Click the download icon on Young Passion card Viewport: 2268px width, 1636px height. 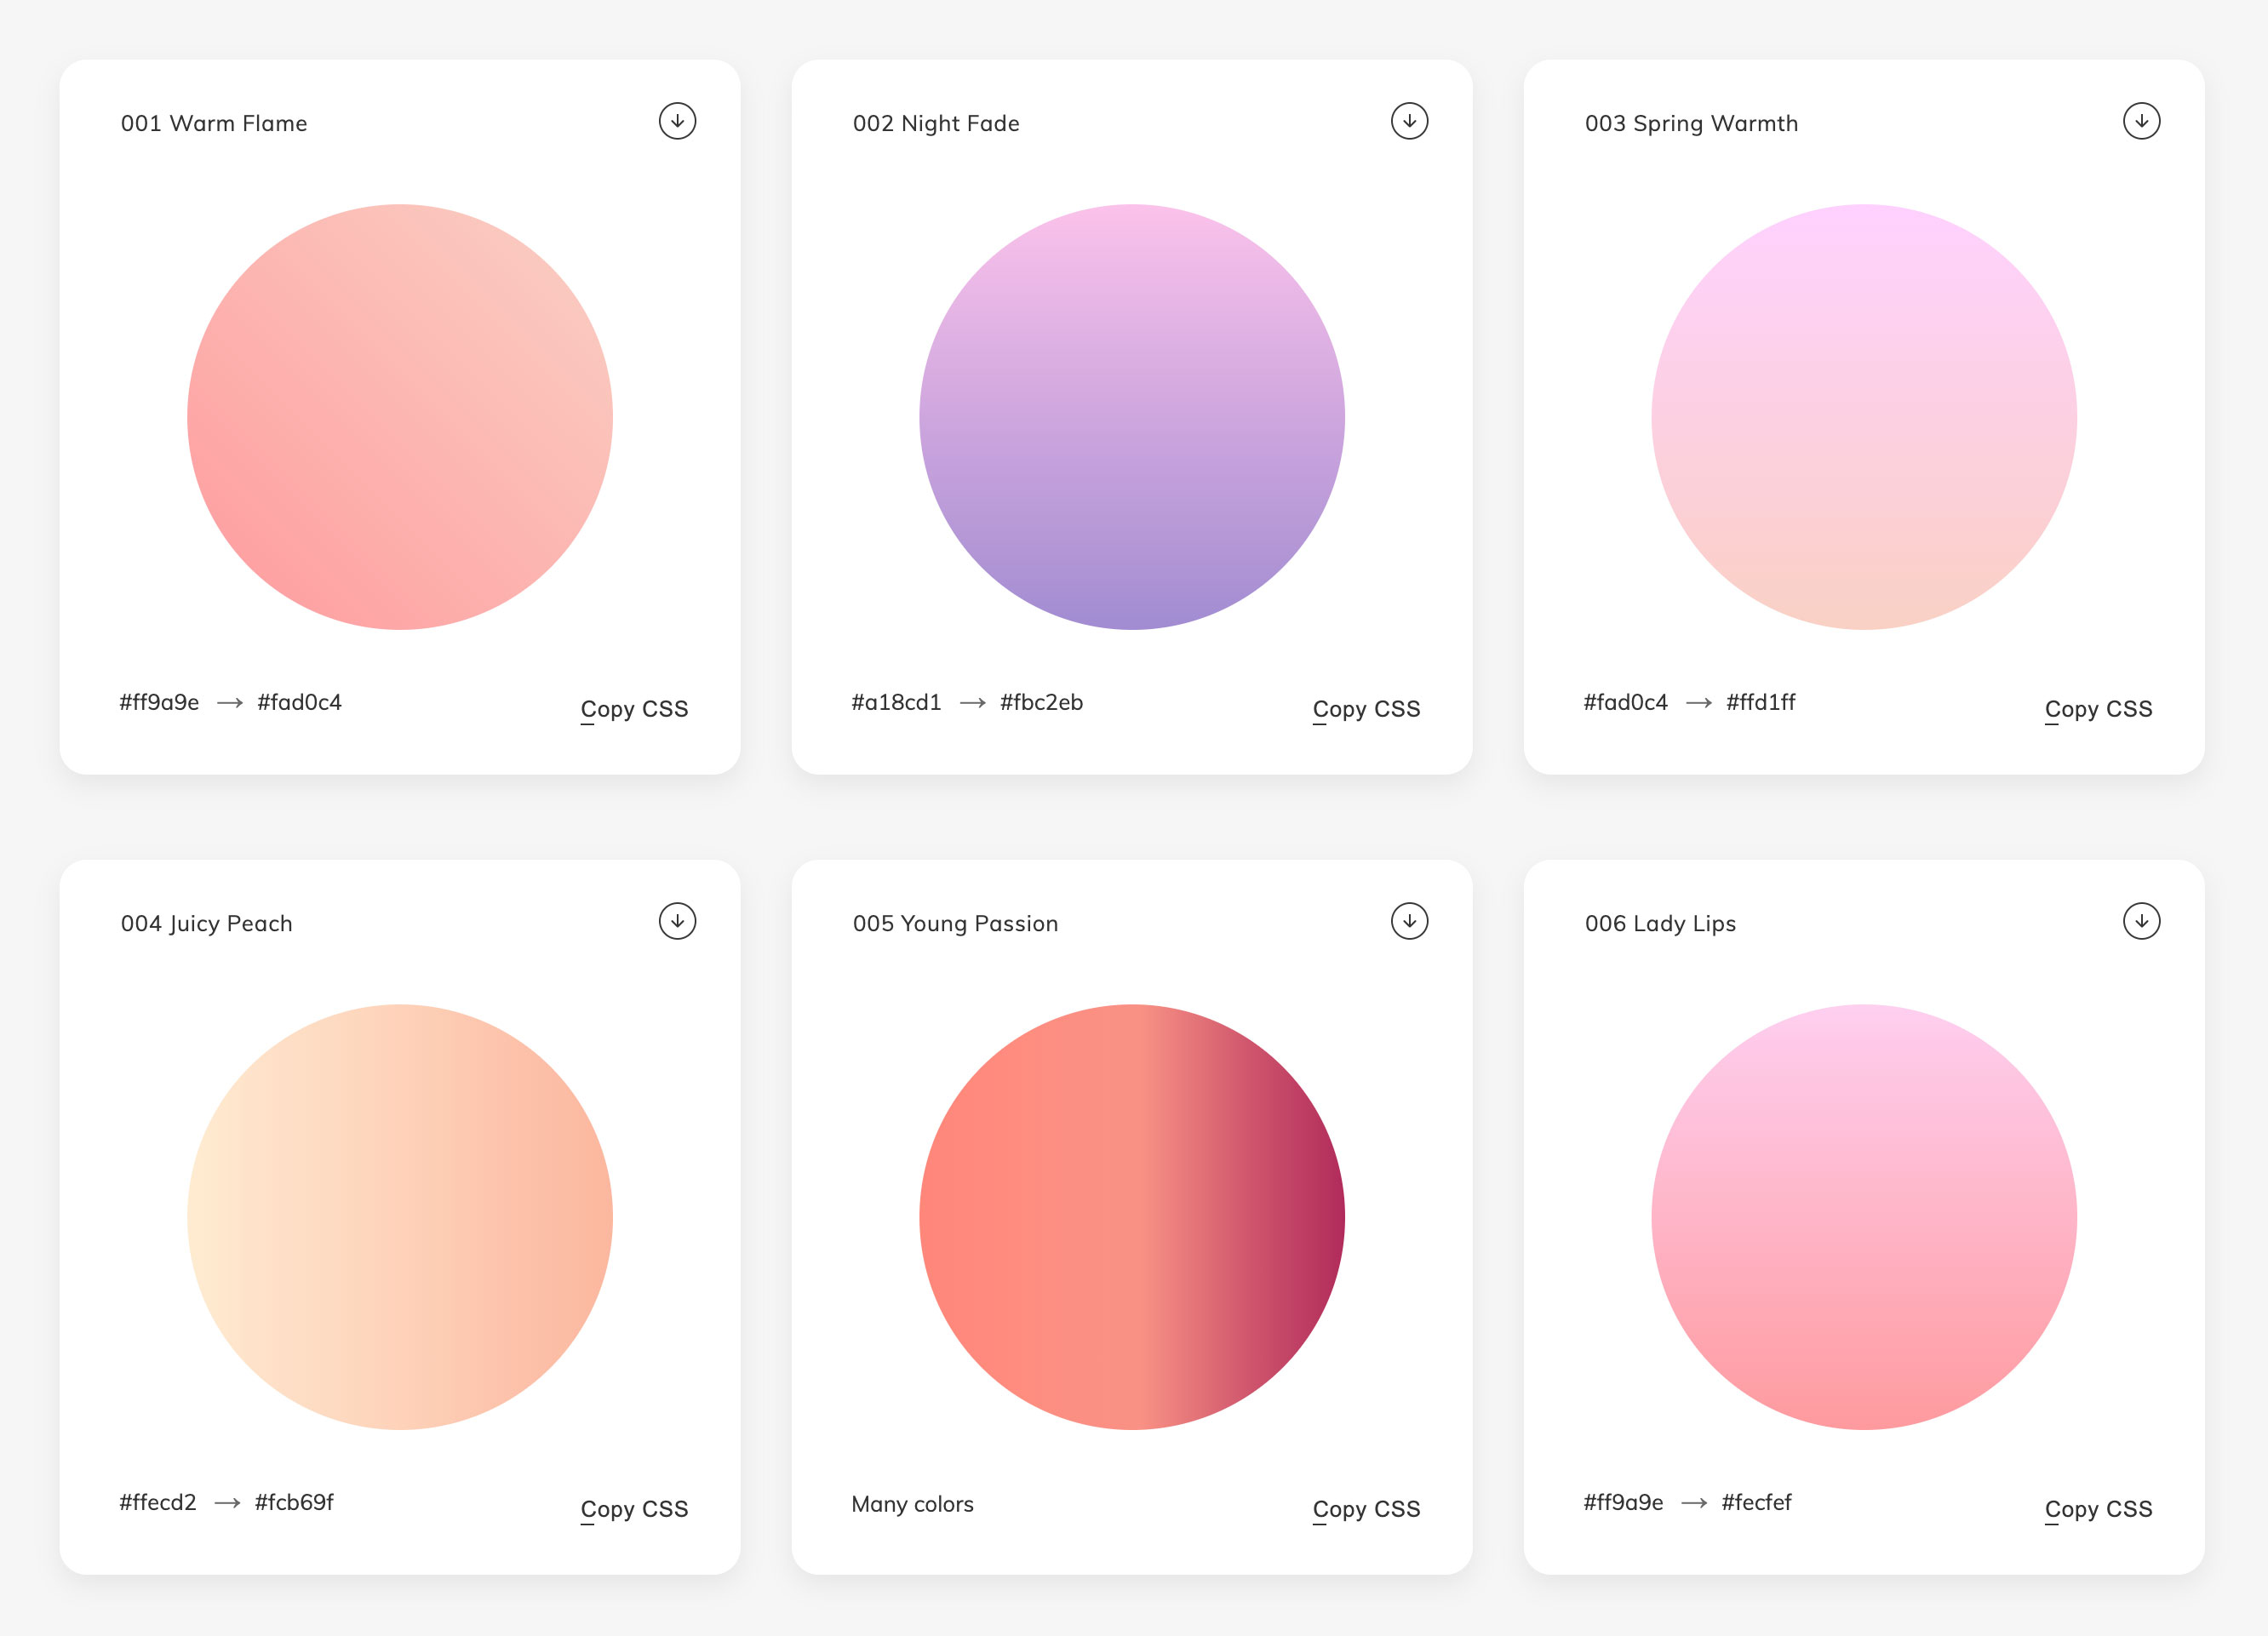(1409, 921)
